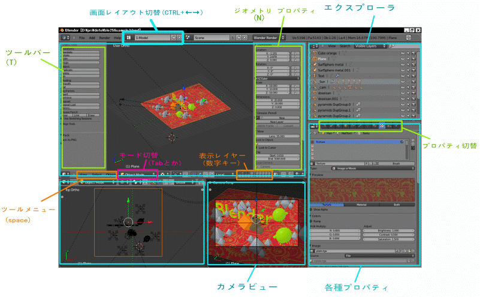Open the XYZ Euler rotation mode dropdown
The height and width of the screenshot is (297, 480).
click(277, 79)
